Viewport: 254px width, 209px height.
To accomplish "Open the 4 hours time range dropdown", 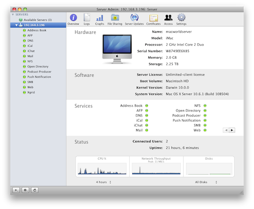I will [x=103, y=182].
